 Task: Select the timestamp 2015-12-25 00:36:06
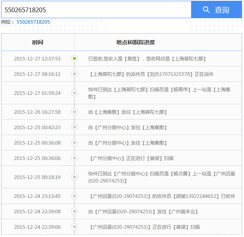point(37,158)
